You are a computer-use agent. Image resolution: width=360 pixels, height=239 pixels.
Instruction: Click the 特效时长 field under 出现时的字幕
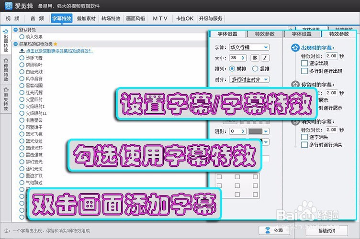coord(332,55)
